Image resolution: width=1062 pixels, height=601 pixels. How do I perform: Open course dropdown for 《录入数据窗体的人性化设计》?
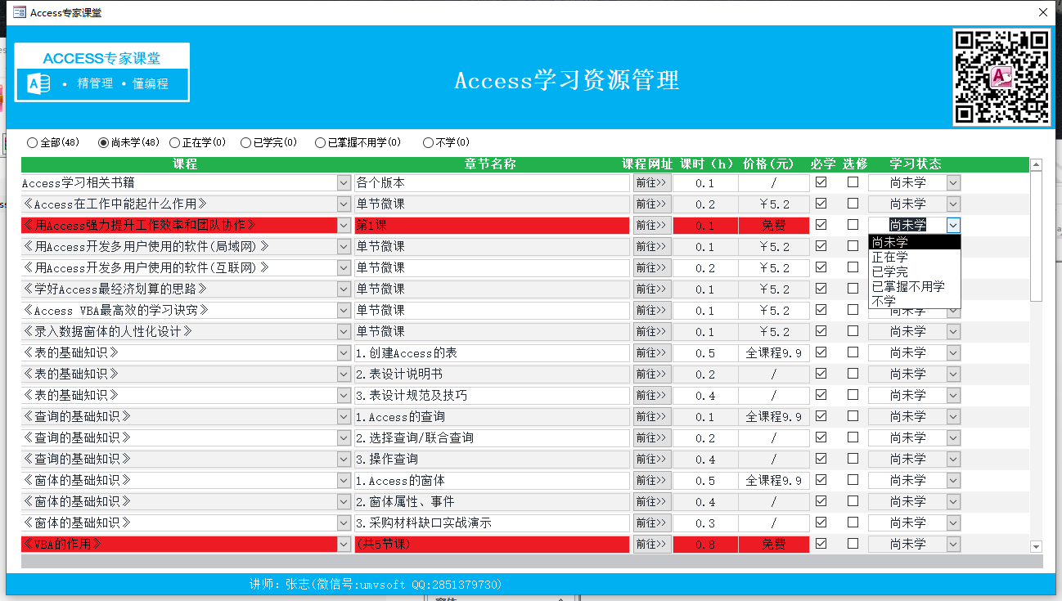click(344, 332)
